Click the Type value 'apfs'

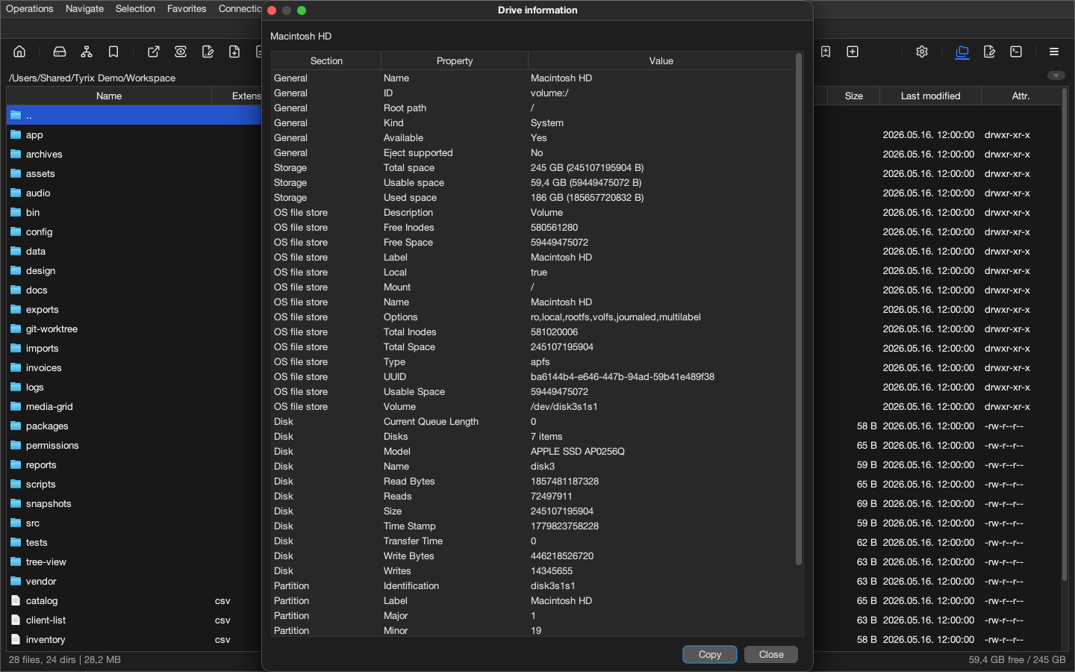540,361
